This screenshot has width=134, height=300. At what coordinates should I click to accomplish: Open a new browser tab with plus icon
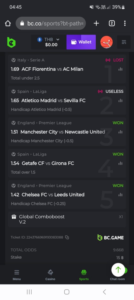(x=96, y=23)
